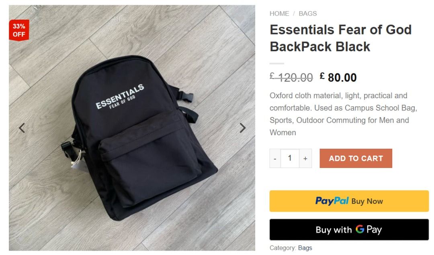Open the Bags category link
The image size is (434, 255).
tap(305, 248)
